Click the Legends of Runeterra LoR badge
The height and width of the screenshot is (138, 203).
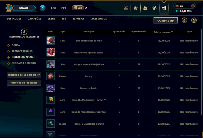78,8
